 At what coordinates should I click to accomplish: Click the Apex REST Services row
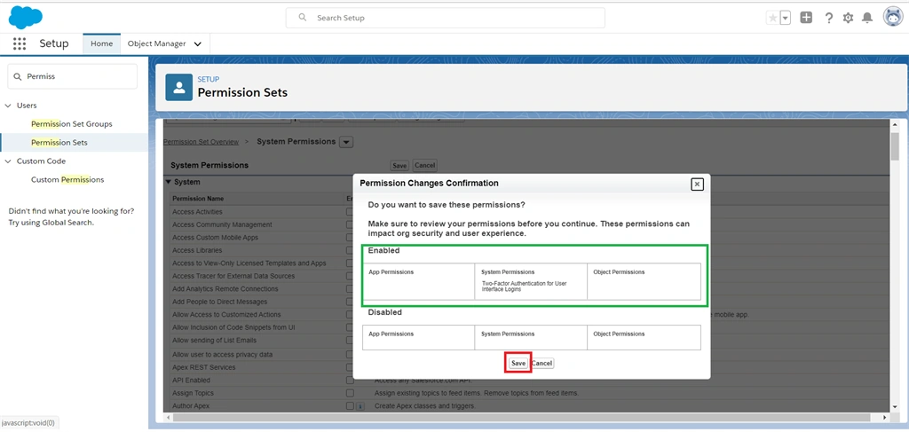(x=204, y=367)
